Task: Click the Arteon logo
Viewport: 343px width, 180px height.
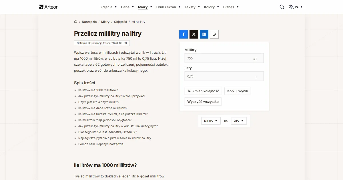Action: (49, 7)
